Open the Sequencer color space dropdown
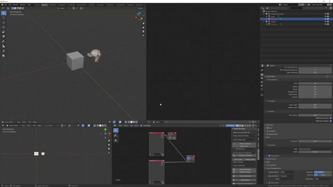333x187 pixels. (x=323, y=179)
